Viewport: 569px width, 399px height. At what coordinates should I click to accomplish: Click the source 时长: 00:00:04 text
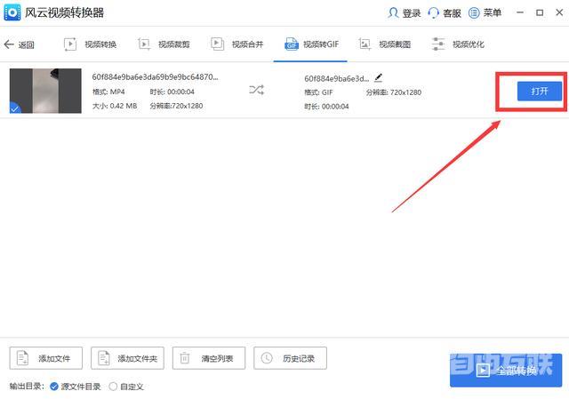[x=172, y=92]
